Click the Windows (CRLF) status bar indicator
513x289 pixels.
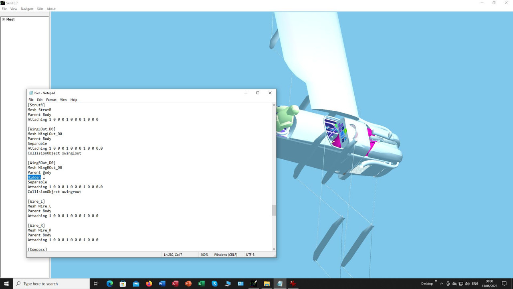tap(225, 254)
